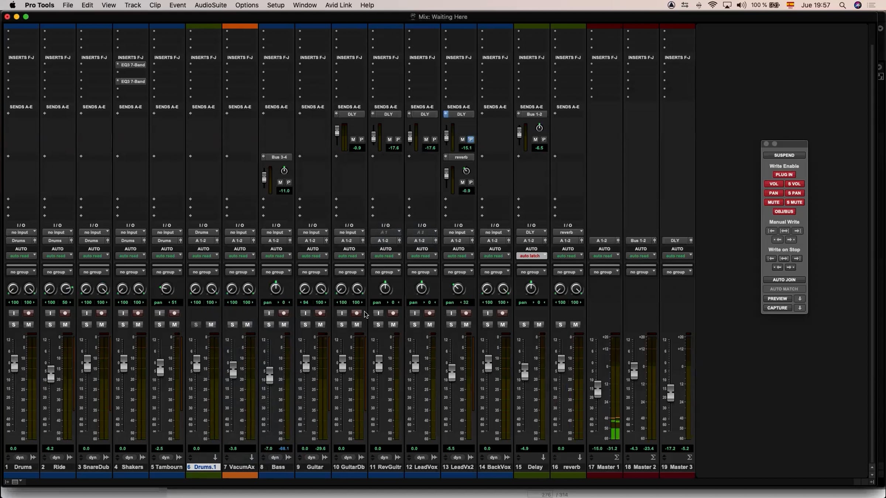This screenshot has width=886, height=498.
Task: Click the volume fader on Master 1 track
Action: [598, 390]
